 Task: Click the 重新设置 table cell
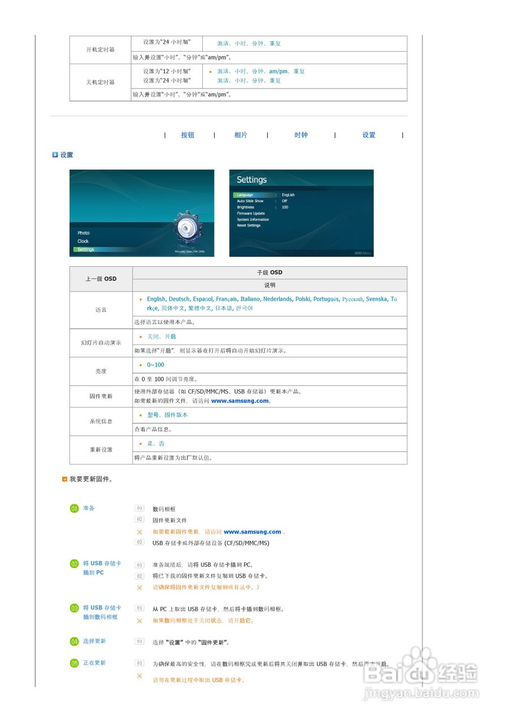coord(101,450)
